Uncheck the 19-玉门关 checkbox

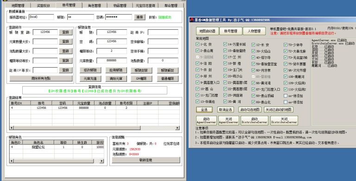click(x=225, y=69)
